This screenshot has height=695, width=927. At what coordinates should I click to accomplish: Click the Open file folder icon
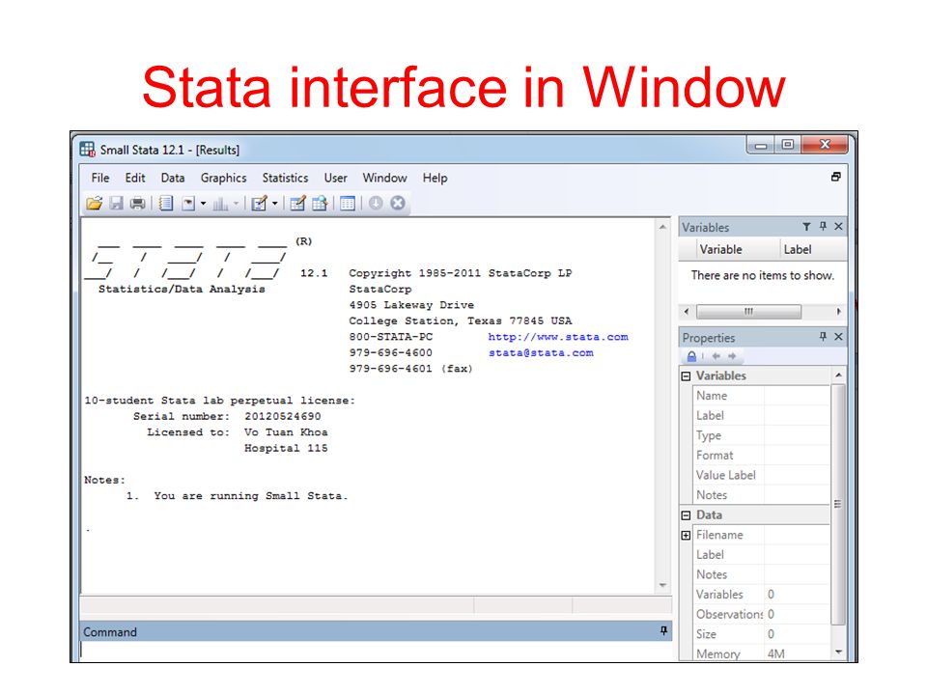pos(94,204)
